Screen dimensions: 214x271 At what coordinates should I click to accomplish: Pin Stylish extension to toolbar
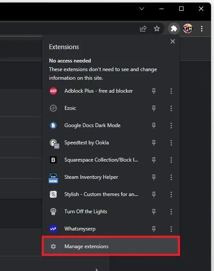(x=154, y=194)
